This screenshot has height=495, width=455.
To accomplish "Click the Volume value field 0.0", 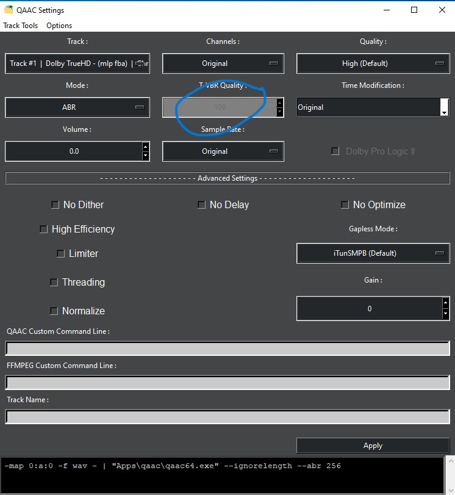I will tap(74, 151).
